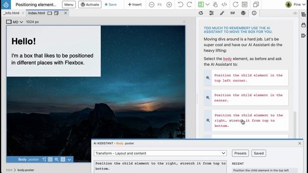Select html in the breadcrumb
308x173 pixels.
(x=9, y=170)
